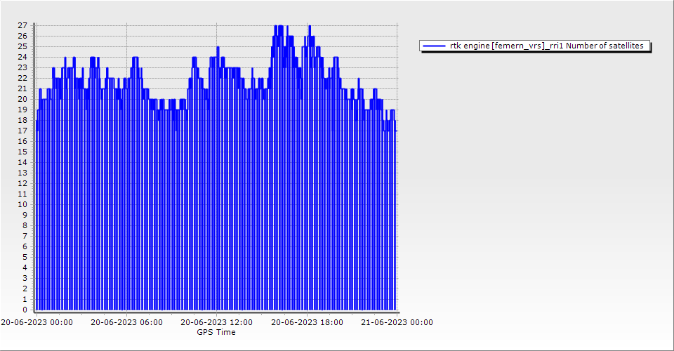The height and width of the screenshot is (351, 674).
Task: Select the 24 tick label on the y-axis
Action: pyautogui.click(x=22, y=57)
